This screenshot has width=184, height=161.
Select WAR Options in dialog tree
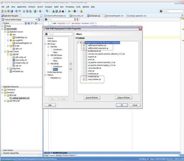[x=52, y=41]
